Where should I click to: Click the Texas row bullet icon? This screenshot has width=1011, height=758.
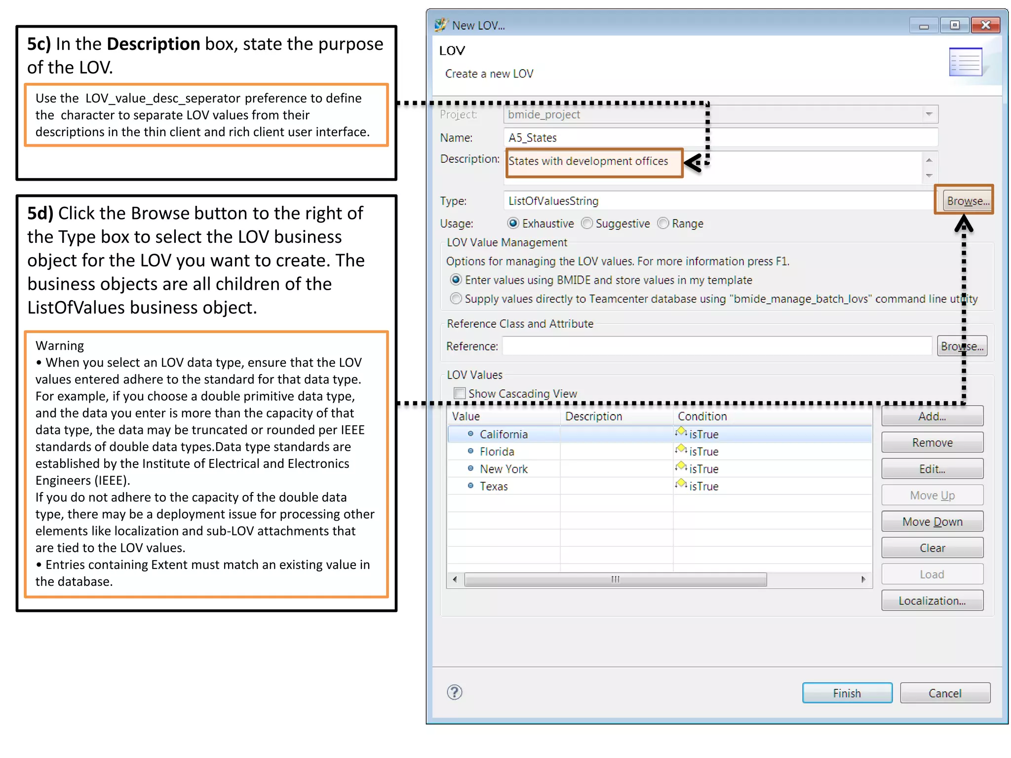470,486
